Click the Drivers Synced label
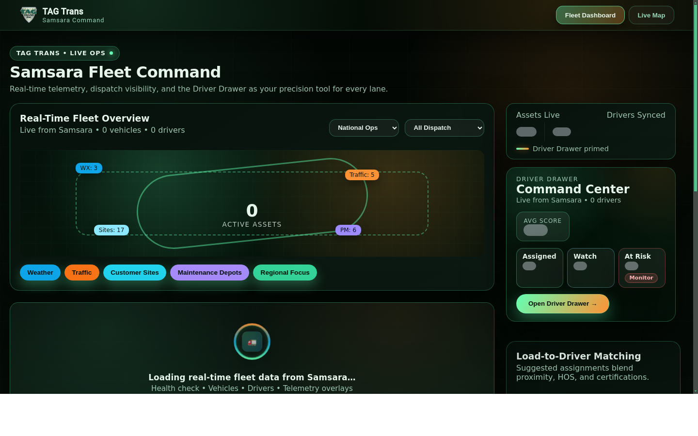The height and width of the screenshot is (436, 698). (636, 115)
